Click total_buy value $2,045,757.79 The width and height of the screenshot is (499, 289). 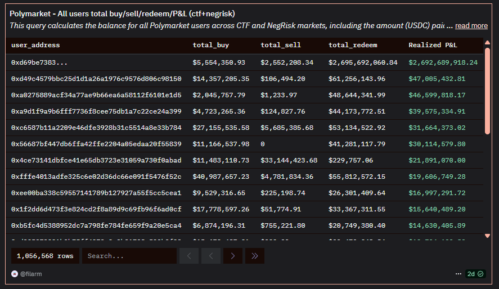pyautogui.click(x=219, y=95)
